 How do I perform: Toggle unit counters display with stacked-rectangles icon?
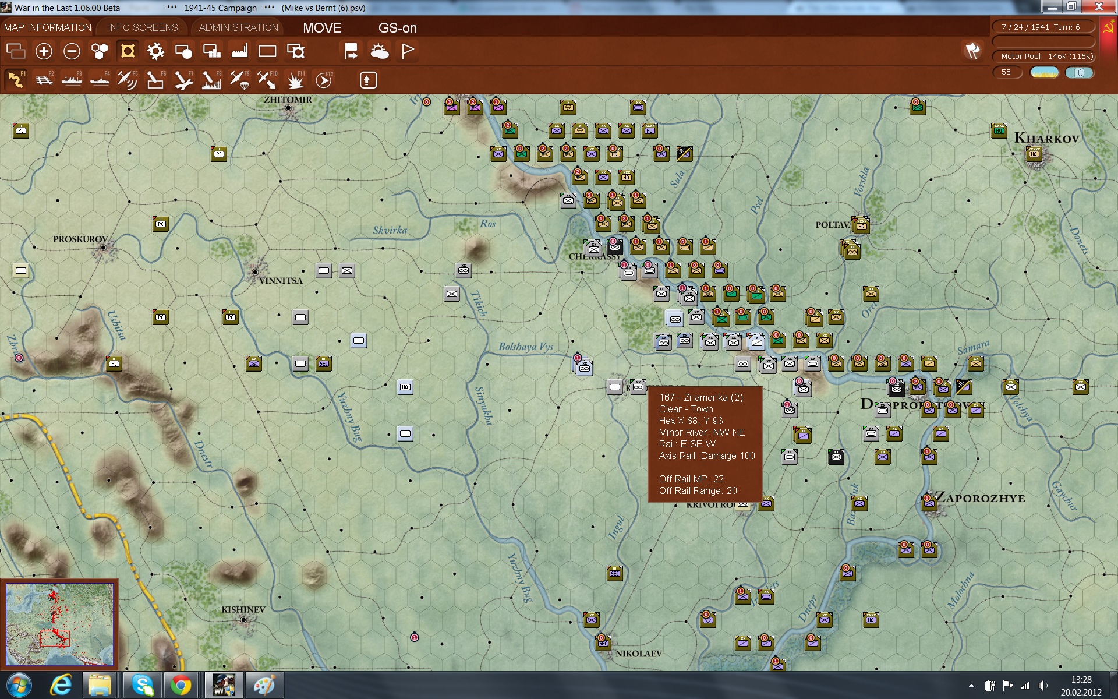(x=16, y=51)
